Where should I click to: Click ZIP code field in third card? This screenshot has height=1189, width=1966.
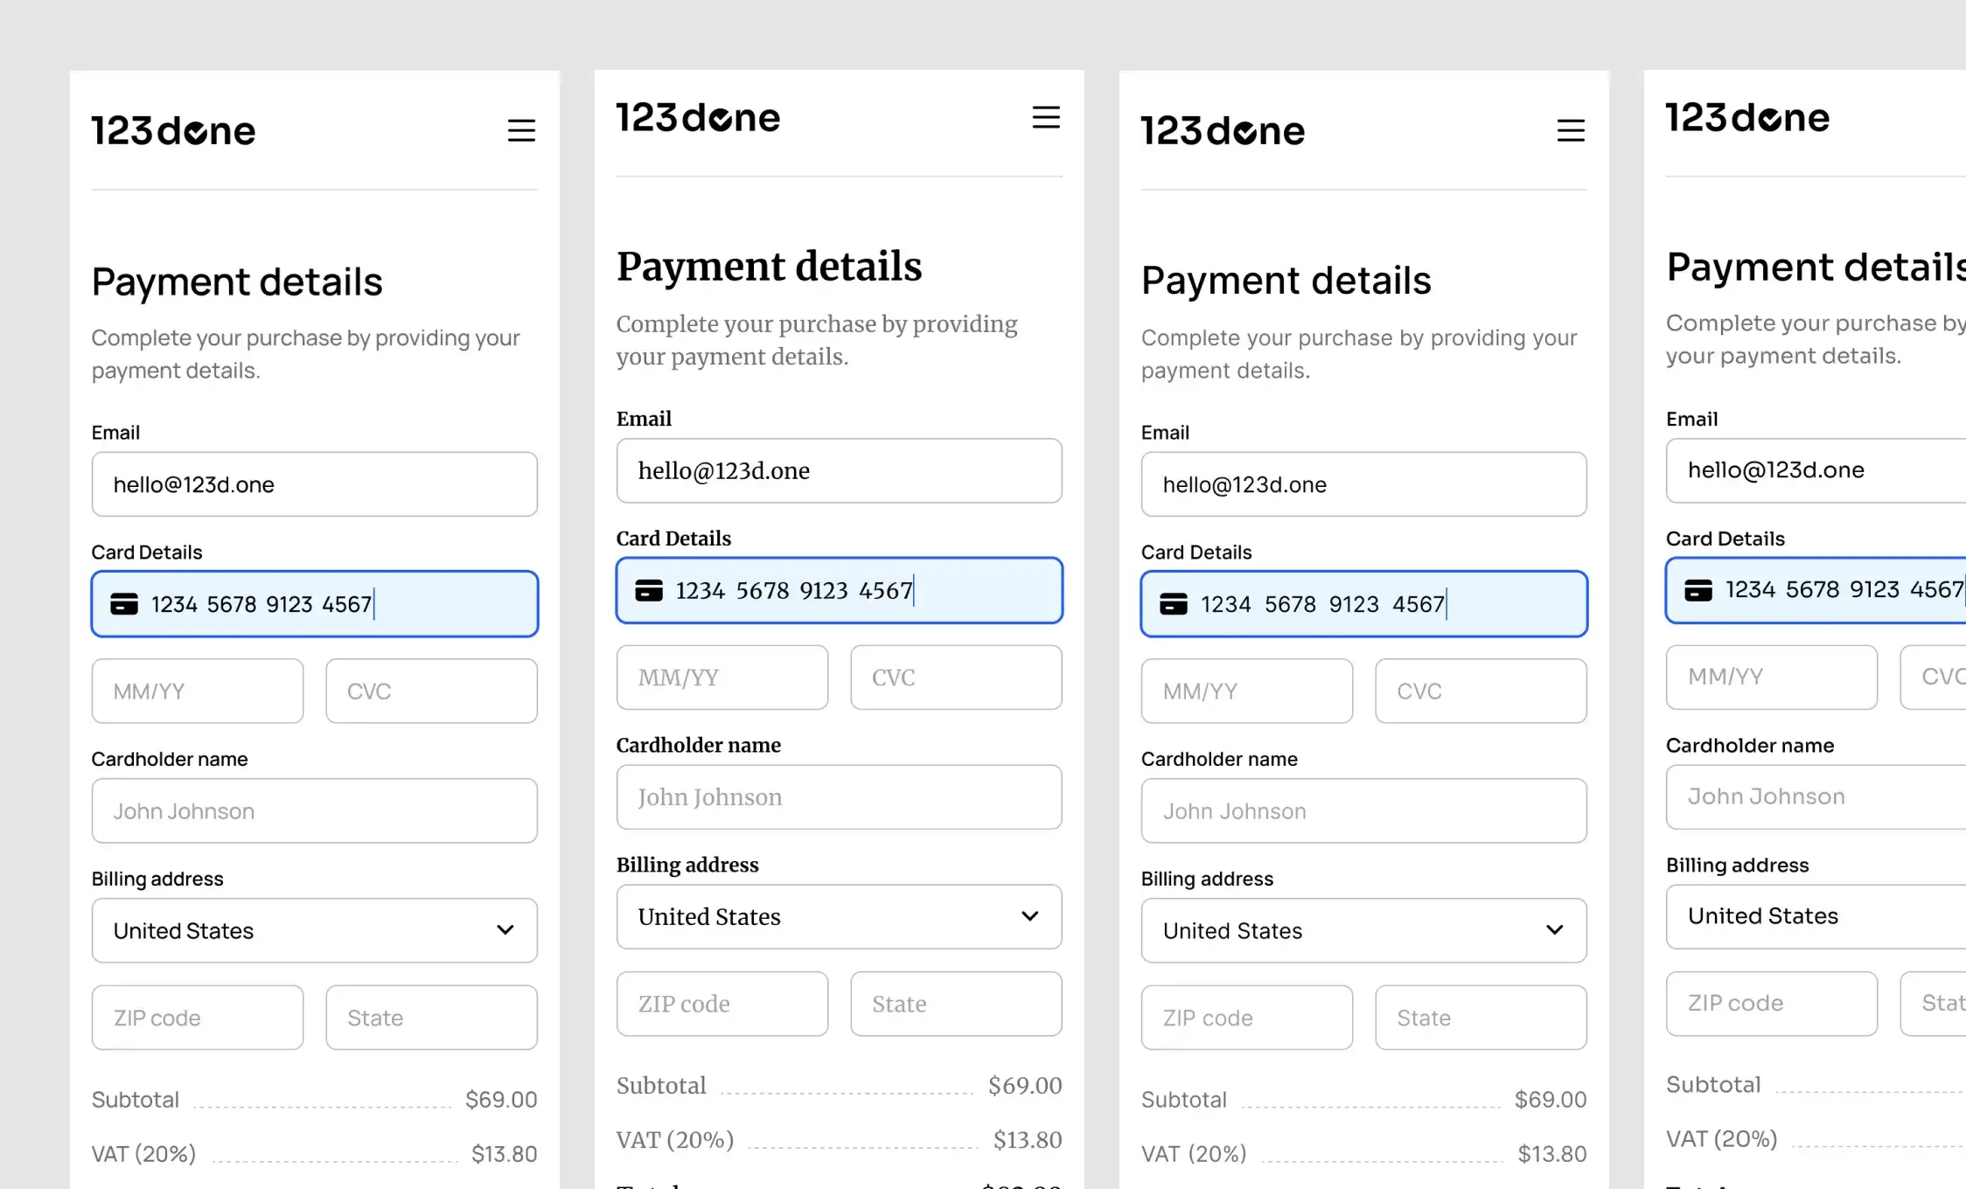[x=1247, y=1018]
